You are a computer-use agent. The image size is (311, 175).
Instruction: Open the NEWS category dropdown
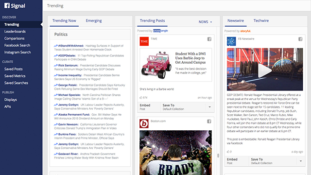click(205, 22)
